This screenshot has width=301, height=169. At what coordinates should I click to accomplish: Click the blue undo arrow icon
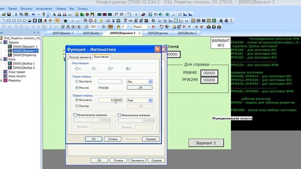tap(33, 15)
